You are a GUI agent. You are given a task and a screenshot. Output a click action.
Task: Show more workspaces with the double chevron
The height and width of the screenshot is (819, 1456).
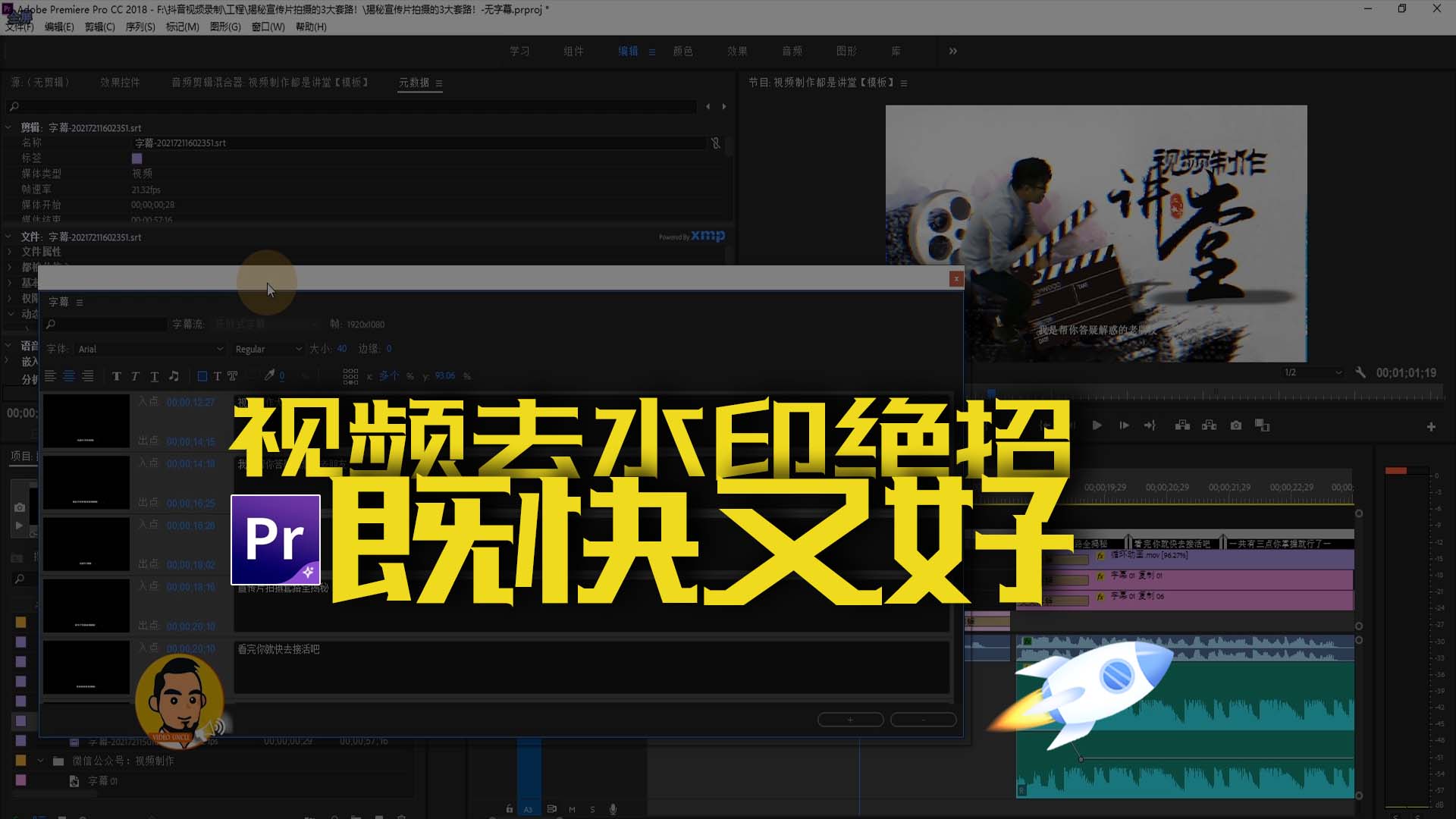pyautogui.click(x=953, y=51)
